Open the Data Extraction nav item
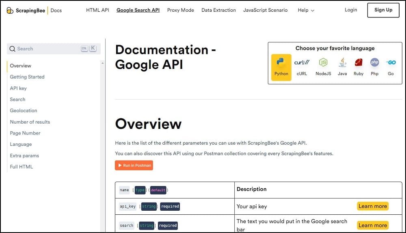The width and height of the screenshot is (406, 233). tap(218, 10)
